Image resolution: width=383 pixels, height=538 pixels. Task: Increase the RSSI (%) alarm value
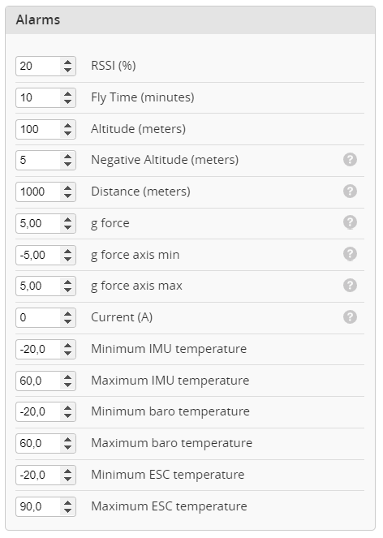(68, 62)
